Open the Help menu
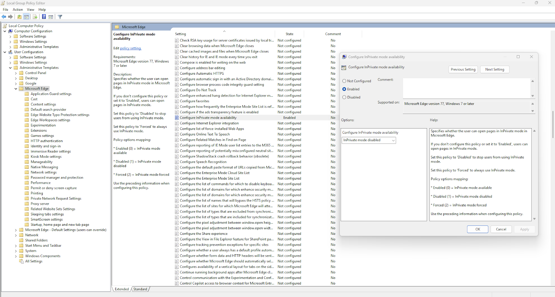This screenshot has width=555, height=297. click(42, 10)
